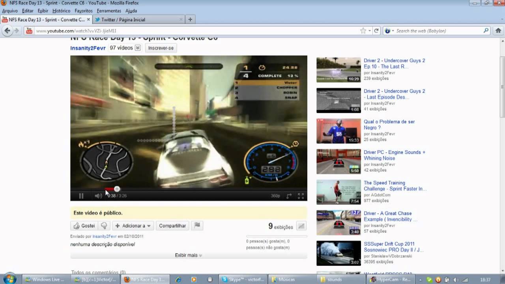Open the search engine selector dropdown

click(x=389, y=31)
